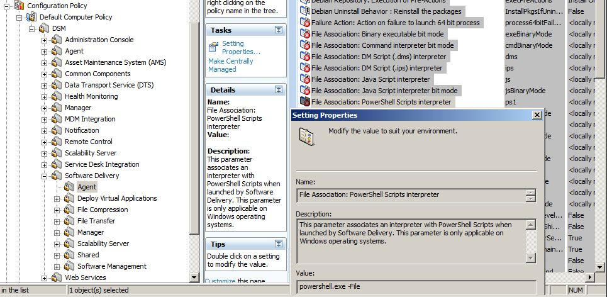Select the Deploy Virtual Applications tree item

117,198
